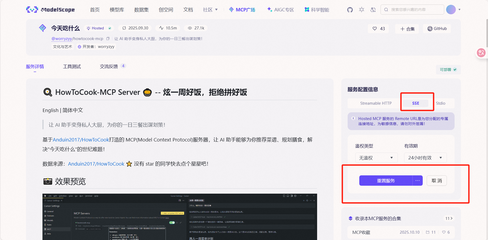Switch to the 工具测试 tab
This screenshot has height=240, width=488.
[x=72, y=66]
